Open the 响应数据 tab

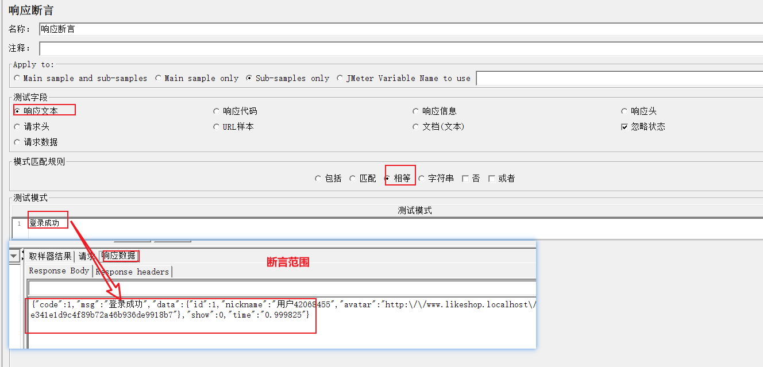click(x=119, y=256)
